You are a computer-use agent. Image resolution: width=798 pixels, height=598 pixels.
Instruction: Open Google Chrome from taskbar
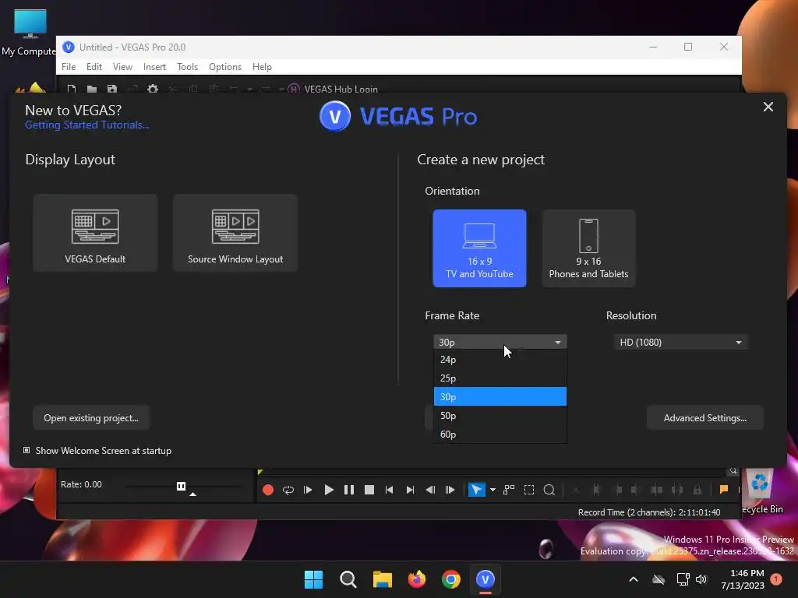point(451,579)
